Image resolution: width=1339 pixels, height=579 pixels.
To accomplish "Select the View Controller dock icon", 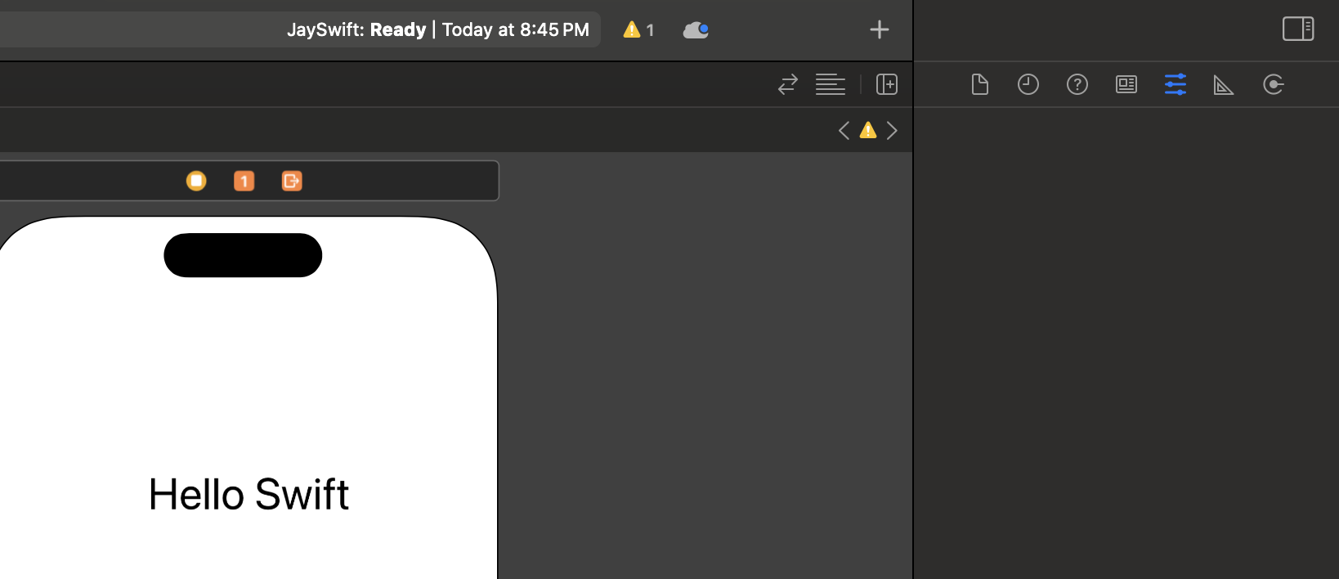I will [196, 181].
